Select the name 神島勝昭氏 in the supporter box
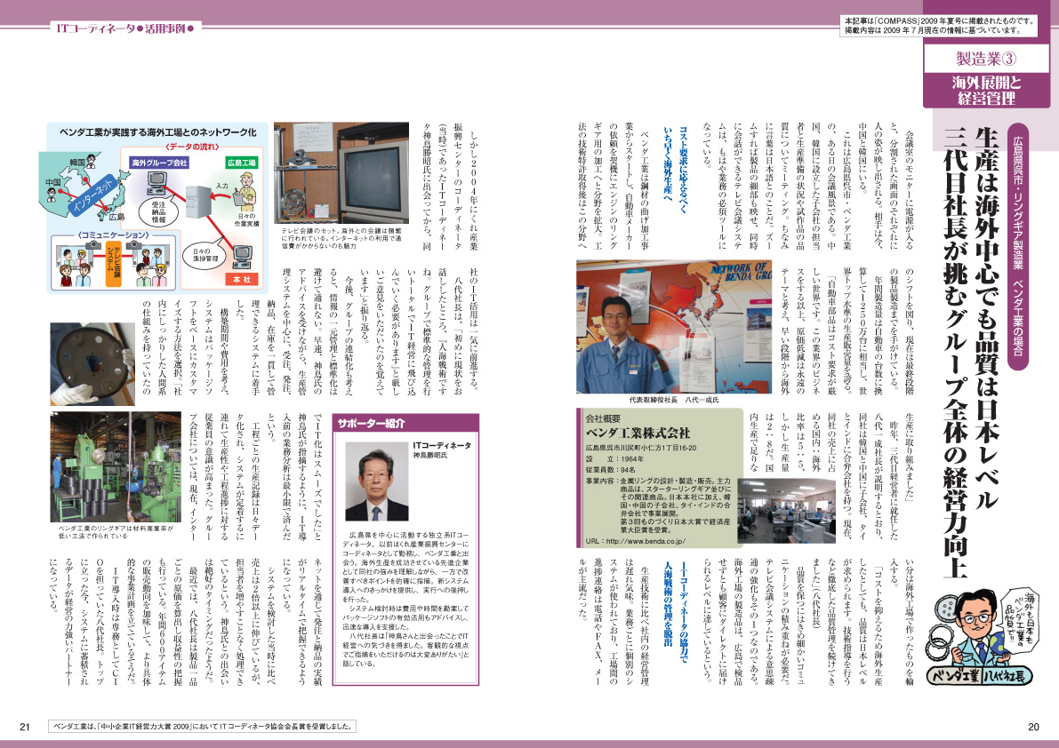The width and height of the screenshot is (1059, 748). point(430,455)
